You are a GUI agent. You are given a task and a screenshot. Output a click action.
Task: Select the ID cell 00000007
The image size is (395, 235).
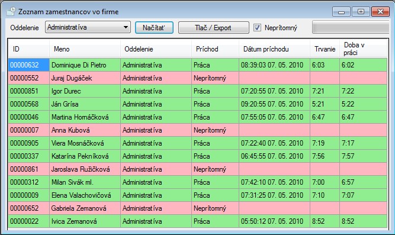pos(28,130)
